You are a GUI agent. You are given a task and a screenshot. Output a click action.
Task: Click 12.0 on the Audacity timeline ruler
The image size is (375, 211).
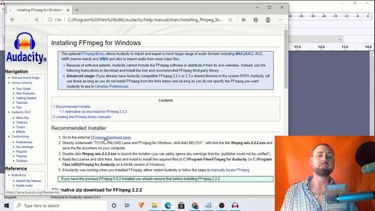(x=321, y=47)
